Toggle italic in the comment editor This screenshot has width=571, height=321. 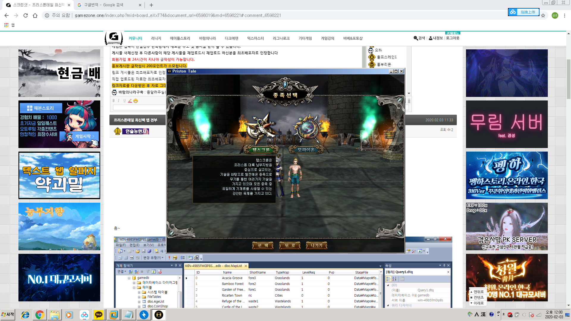(119, 101)
